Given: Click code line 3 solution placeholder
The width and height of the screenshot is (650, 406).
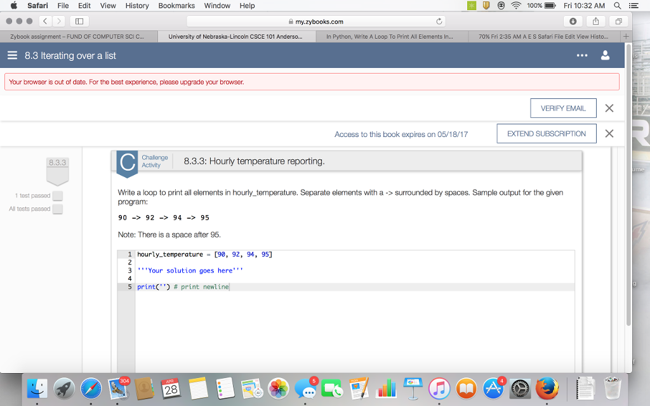Looking at the screenshot, I should point(190,270).
